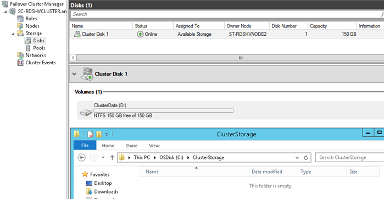384x199 pixels.
Task: Open the File tab in Explorer
Action: click(x=85, y=145)
